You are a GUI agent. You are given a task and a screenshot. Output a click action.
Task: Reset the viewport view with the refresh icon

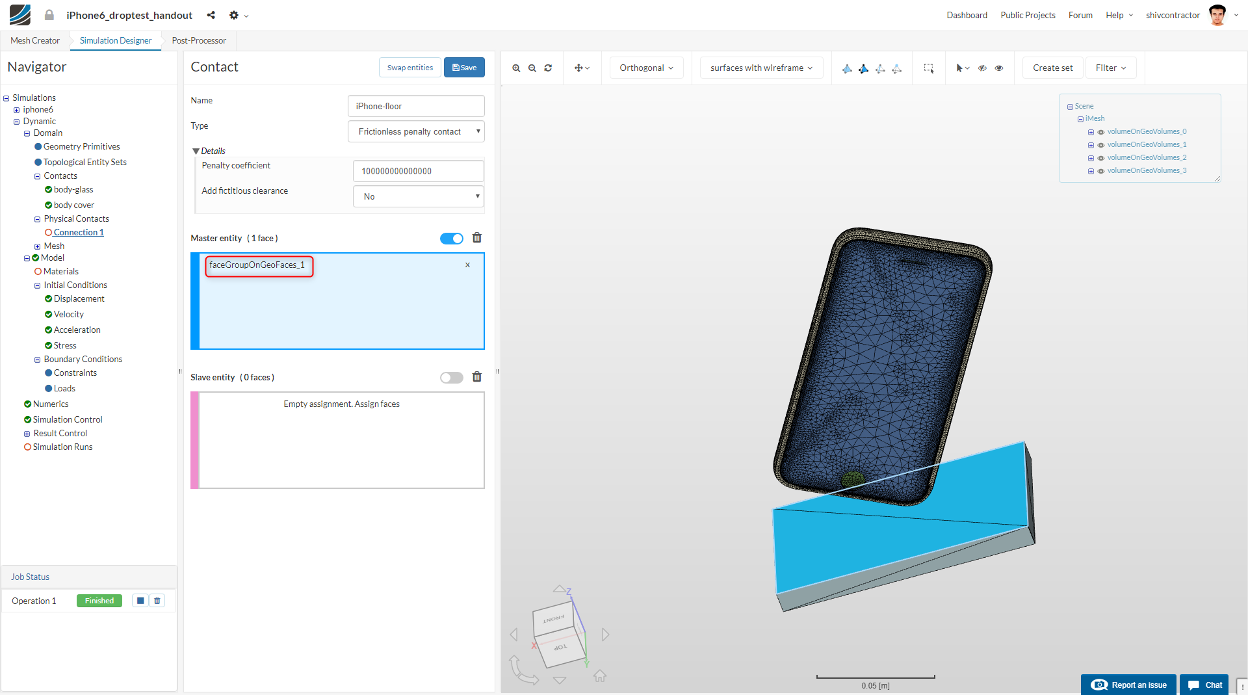(x=548, y=68)
